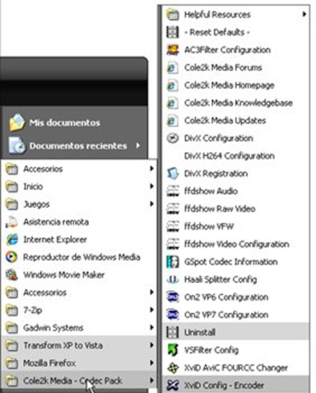Screen dimensions: 316x393
Task: Click the Windows Movie Maker icon
Action: pos(12,274)
